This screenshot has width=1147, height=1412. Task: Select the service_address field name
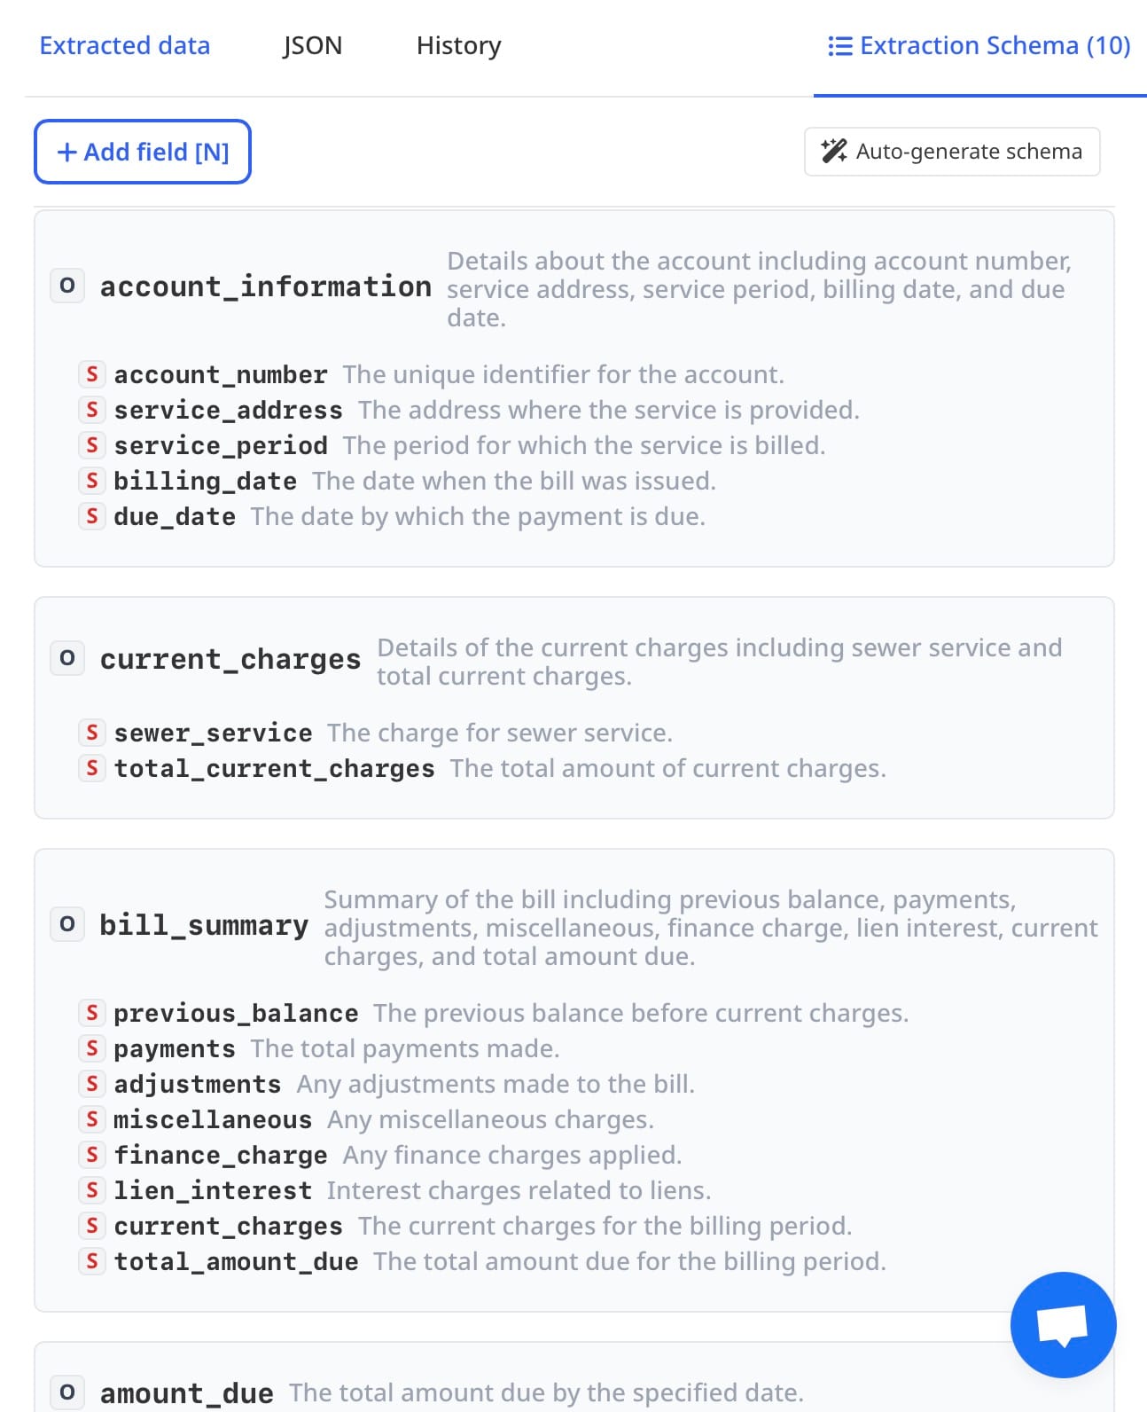[x=228, y=410]
